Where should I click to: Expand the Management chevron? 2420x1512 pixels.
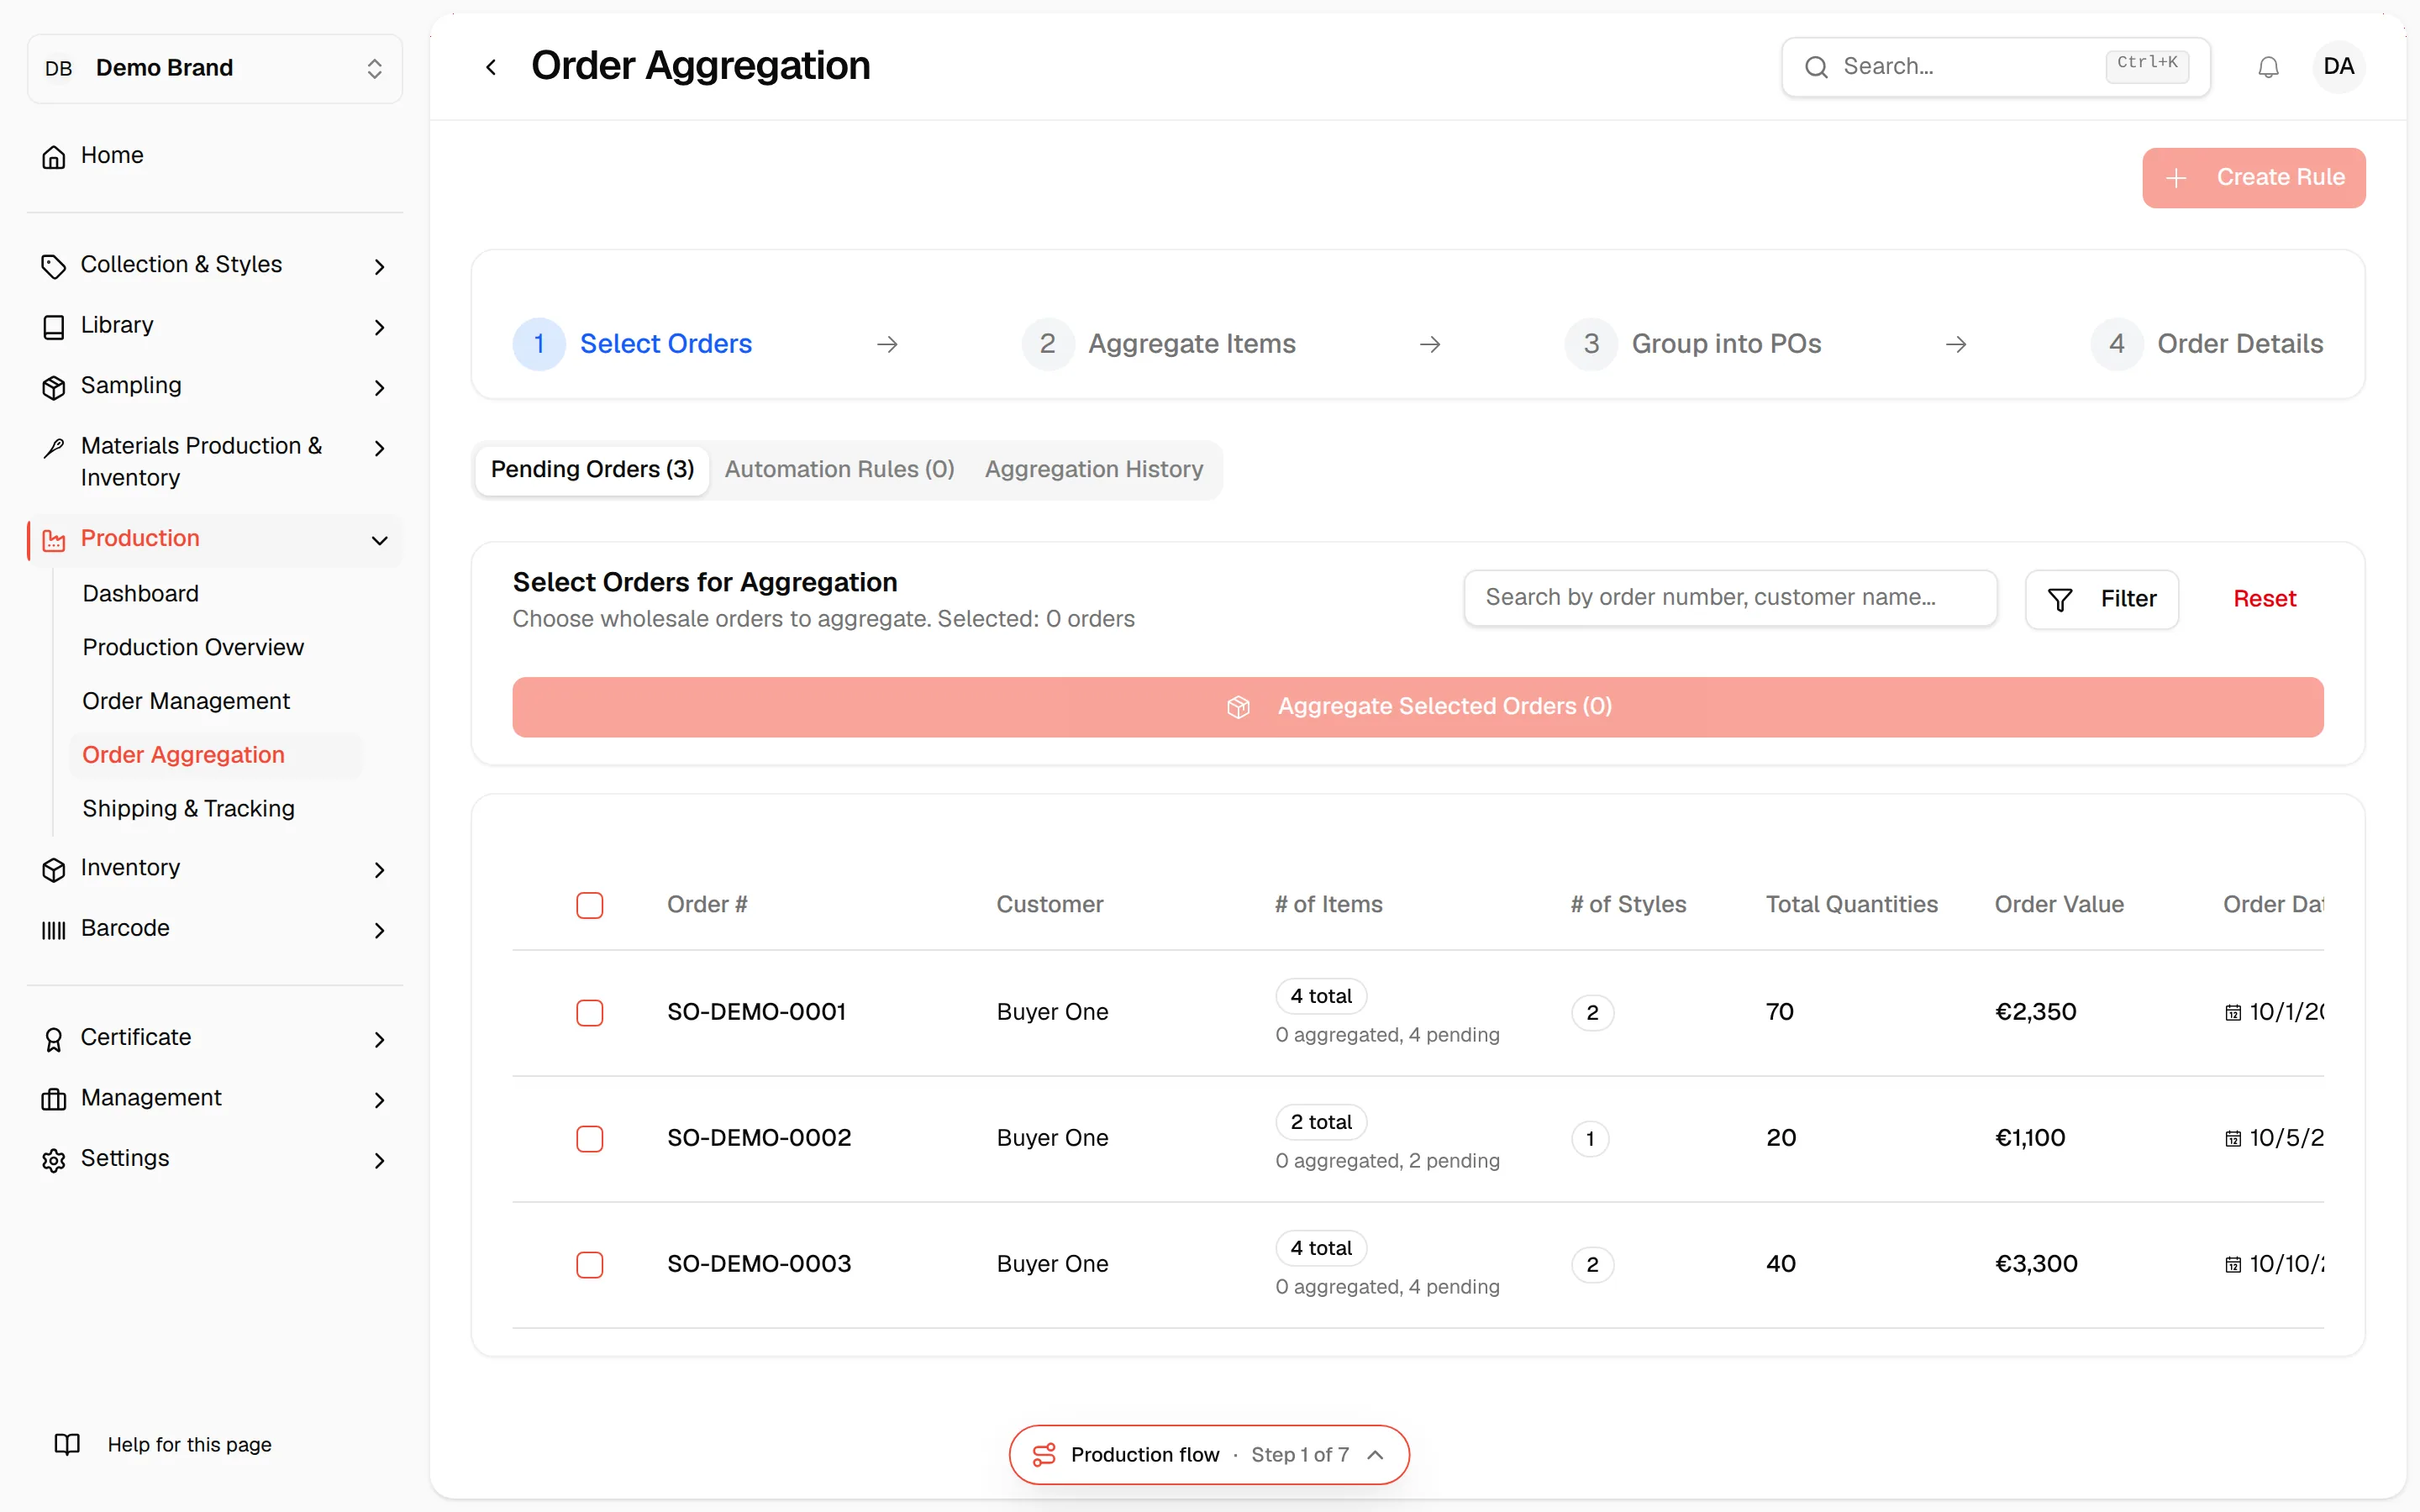pos(379,1099)
